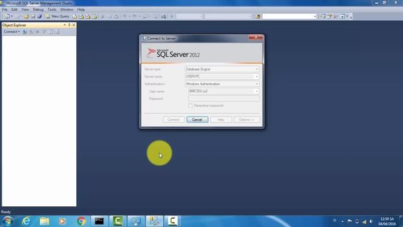This screenshot has width=403, height=227.
Task: Click the Cut scissors icon
Action: click(x=103, y=16)
